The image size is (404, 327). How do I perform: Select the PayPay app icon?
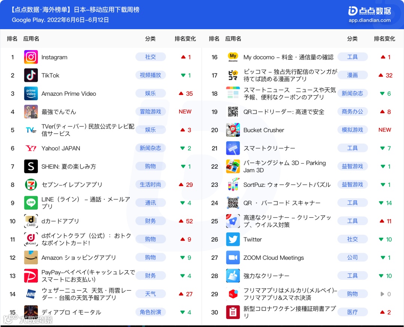(31, 276)
